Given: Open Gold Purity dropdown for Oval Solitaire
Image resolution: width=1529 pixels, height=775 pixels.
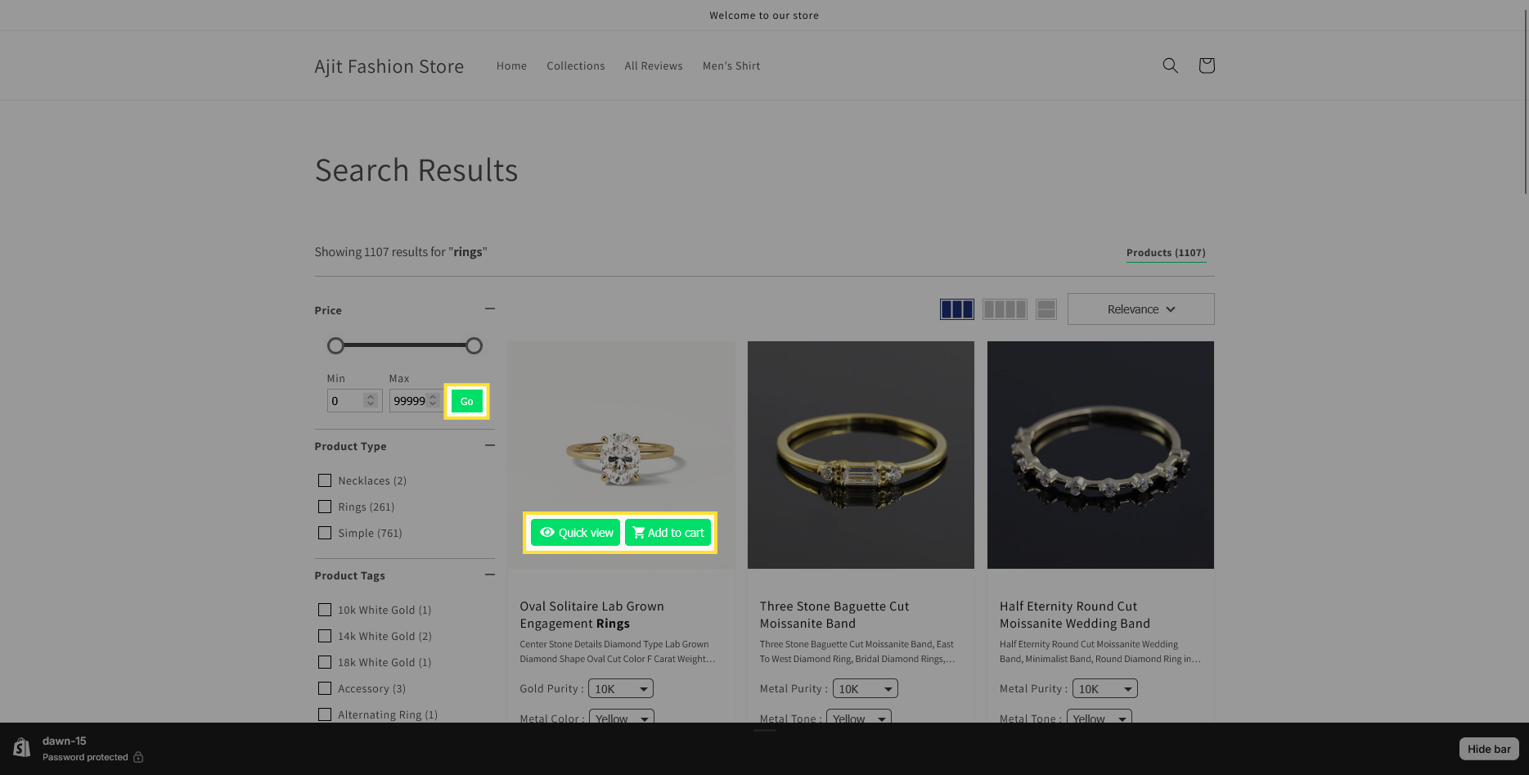Looking at the screenshot, I should 621,689.
